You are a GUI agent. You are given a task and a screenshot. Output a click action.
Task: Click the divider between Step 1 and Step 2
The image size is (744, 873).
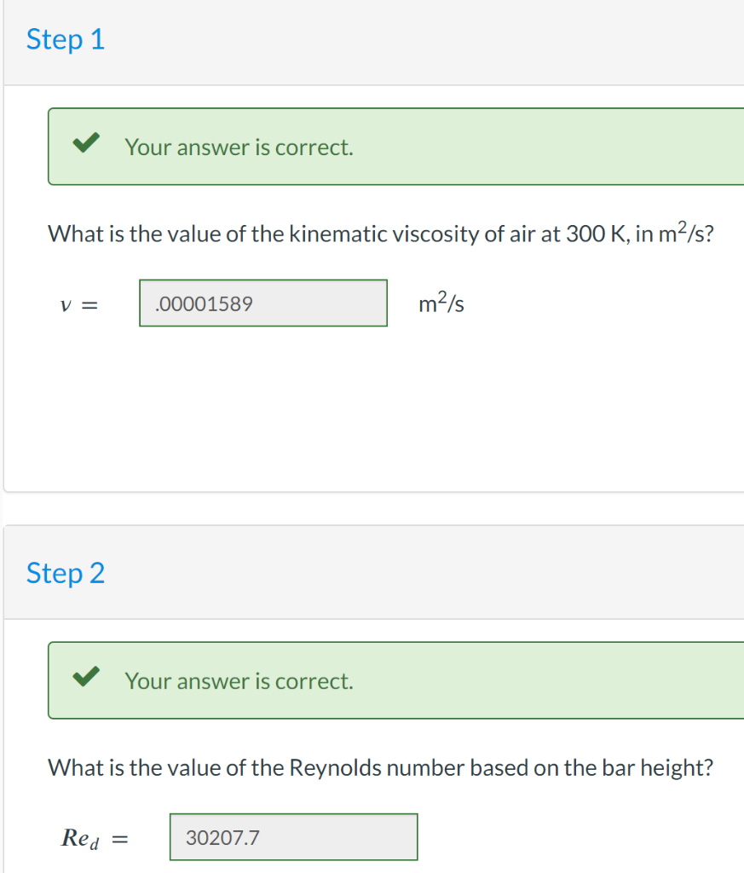click(x=372, y=508)
